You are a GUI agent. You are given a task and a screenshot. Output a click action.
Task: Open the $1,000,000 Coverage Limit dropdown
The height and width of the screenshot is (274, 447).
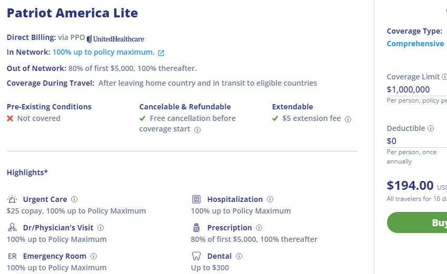pos(417,89)
